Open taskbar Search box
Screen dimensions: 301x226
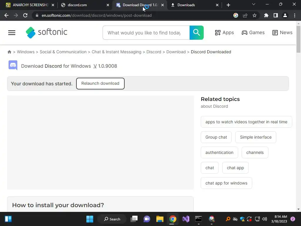point(112,219)
